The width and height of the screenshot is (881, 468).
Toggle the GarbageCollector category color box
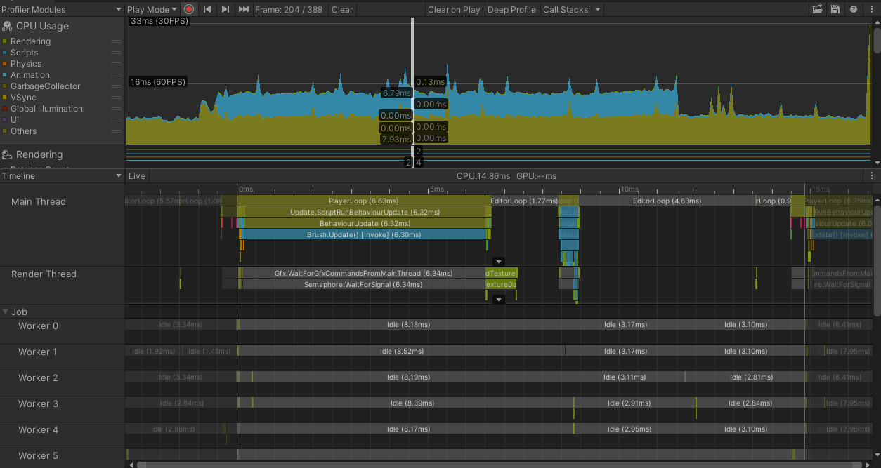click(5, 86)
